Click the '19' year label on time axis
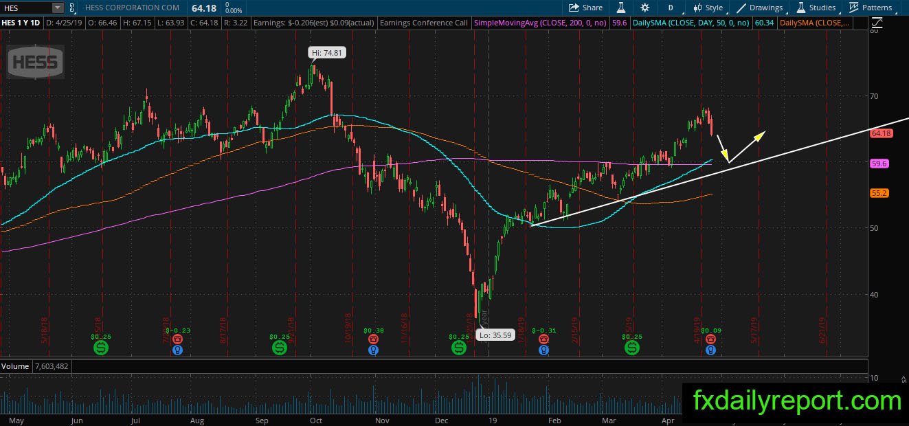 point(492,420)
